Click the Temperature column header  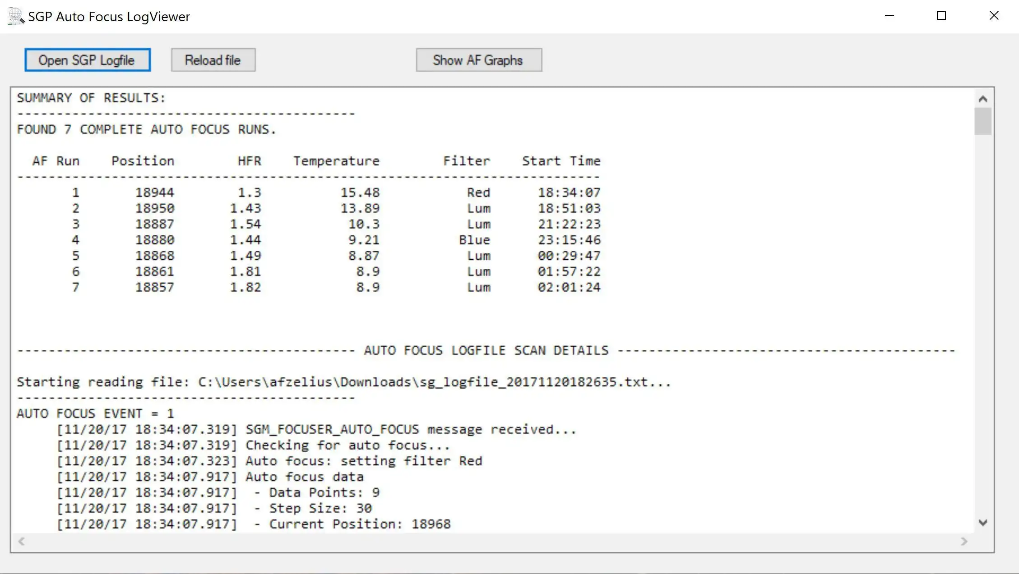[x=336, y=161]
